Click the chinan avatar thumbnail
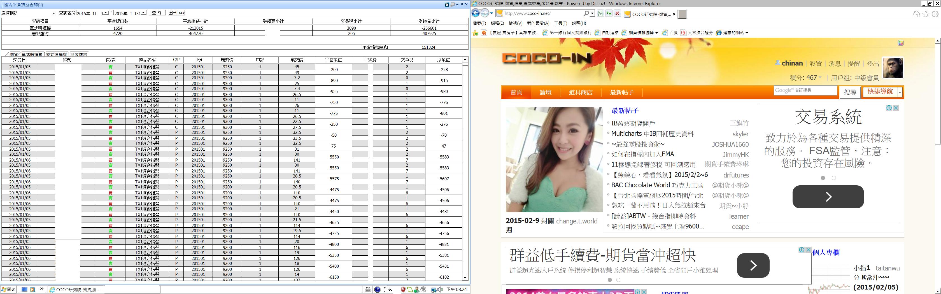Screen dimensions: 941x294 (893, 67)
